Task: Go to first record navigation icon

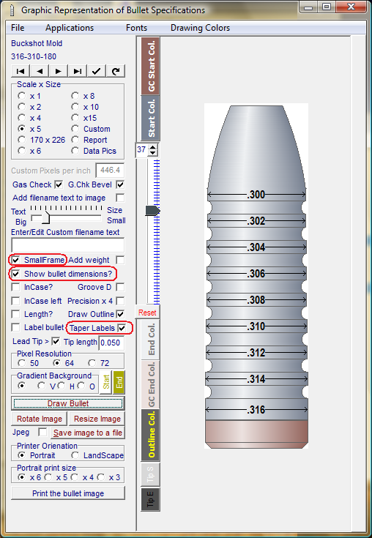Action: tap(21, 71)
